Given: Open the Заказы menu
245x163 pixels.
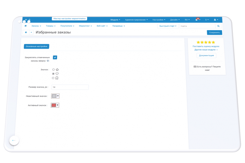Looking at the screenshot, I should 36,26.
